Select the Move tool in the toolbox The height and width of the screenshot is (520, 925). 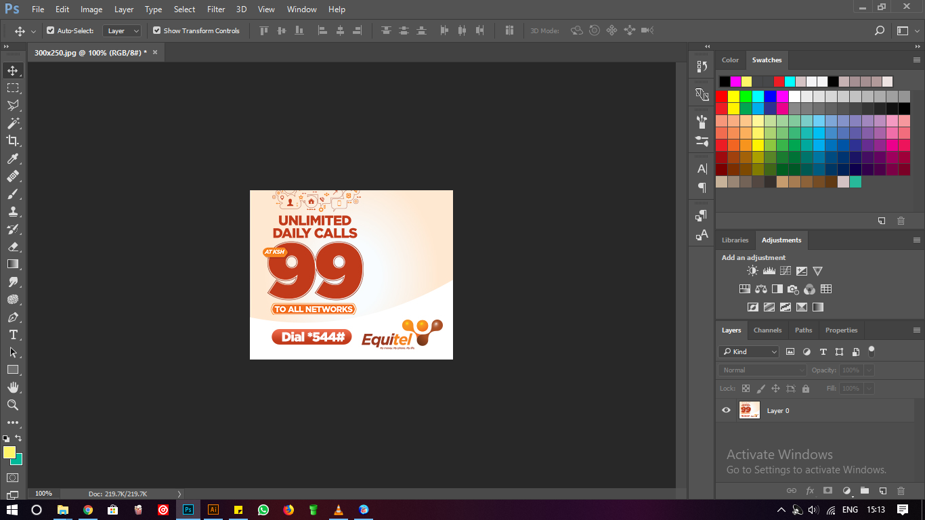[x=13, y=70]
